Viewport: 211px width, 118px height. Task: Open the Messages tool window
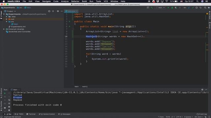coord(64,114)
